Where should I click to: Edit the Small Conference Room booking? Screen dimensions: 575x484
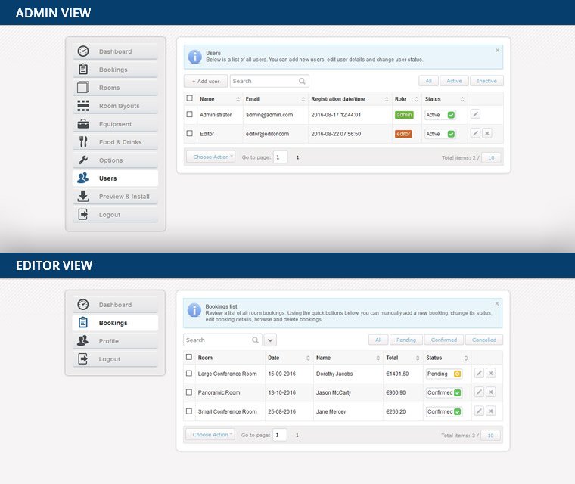click(479, 411)
